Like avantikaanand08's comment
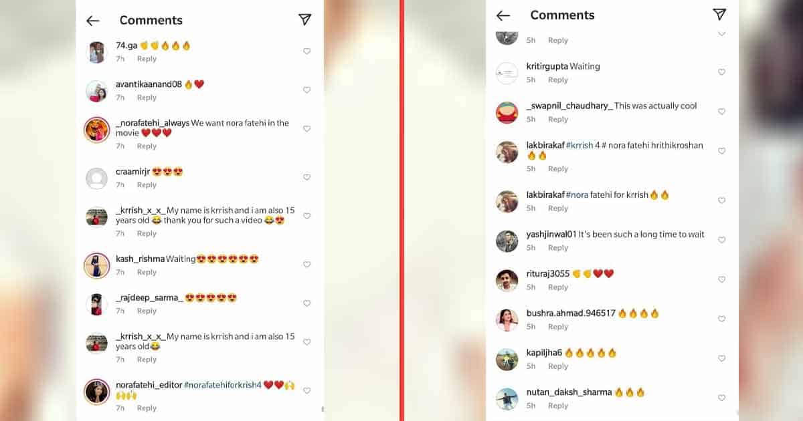The height and width of the screenshot is (421, 803). tap(306, 90)
